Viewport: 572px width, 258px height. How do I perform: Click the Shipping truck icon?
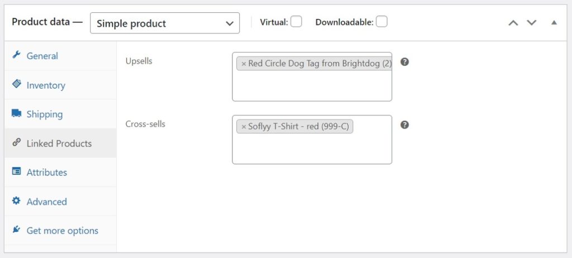coord(16,113)
